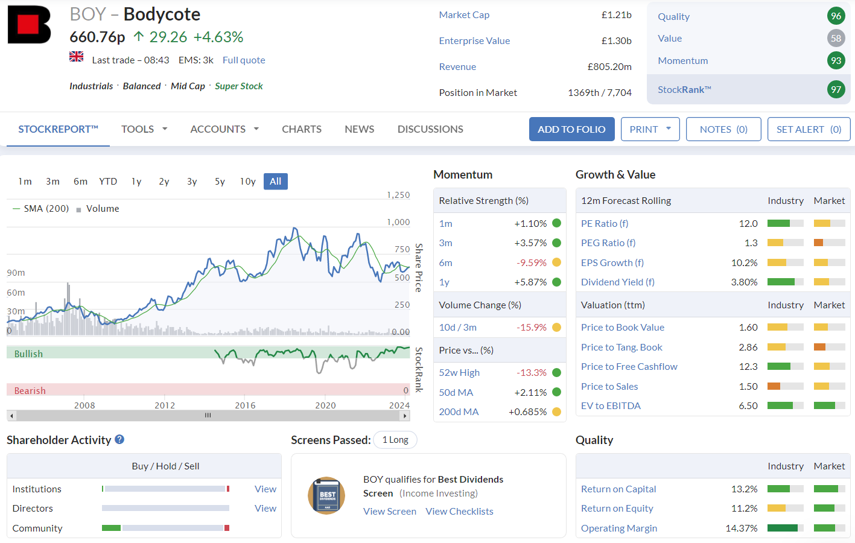Click the 10d / 3m volume change dot
This screenshot has width=855, height=543.
tap(556, 327)
